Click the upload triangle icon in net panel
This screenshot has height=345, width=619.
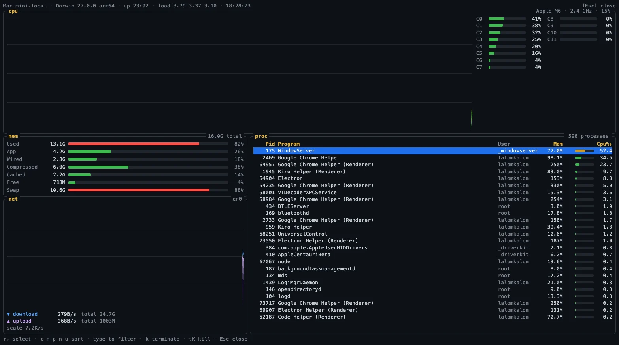coord(8,321)
